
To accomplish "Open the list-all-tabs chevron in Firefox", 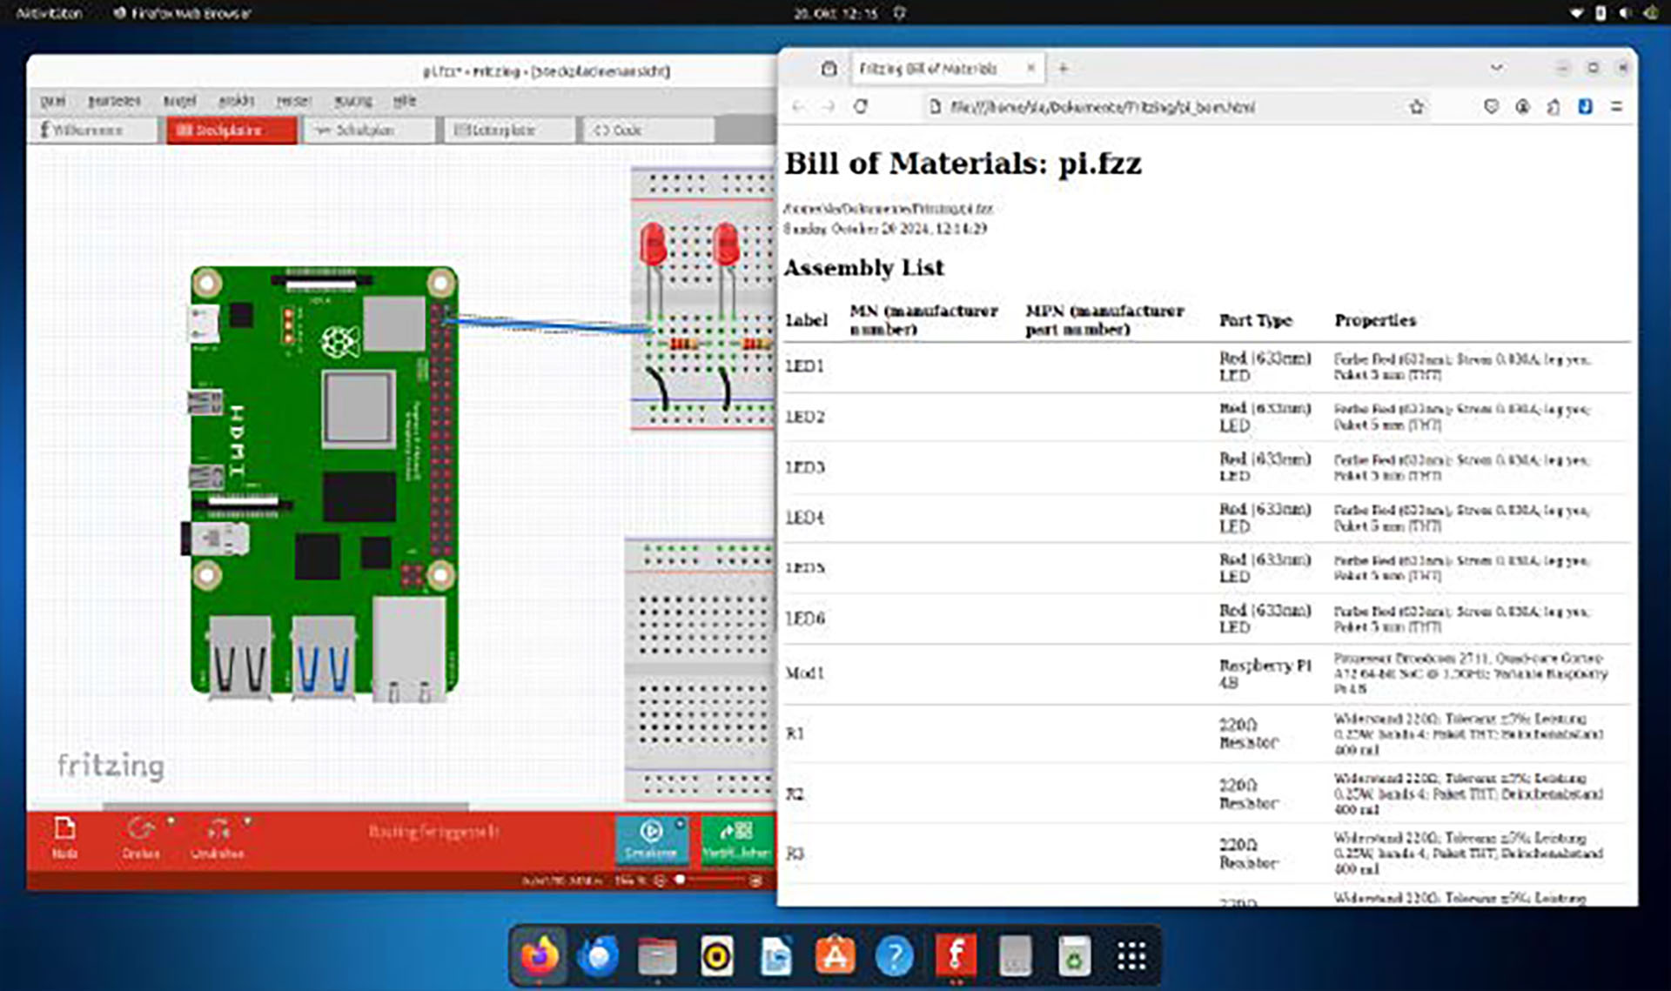I will pyautogui.click(x=1497, y=67).
